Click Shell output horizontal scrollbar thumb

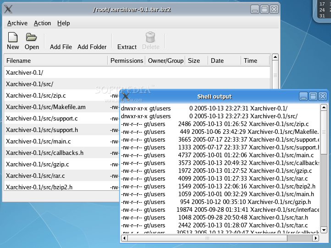(207, 238)
